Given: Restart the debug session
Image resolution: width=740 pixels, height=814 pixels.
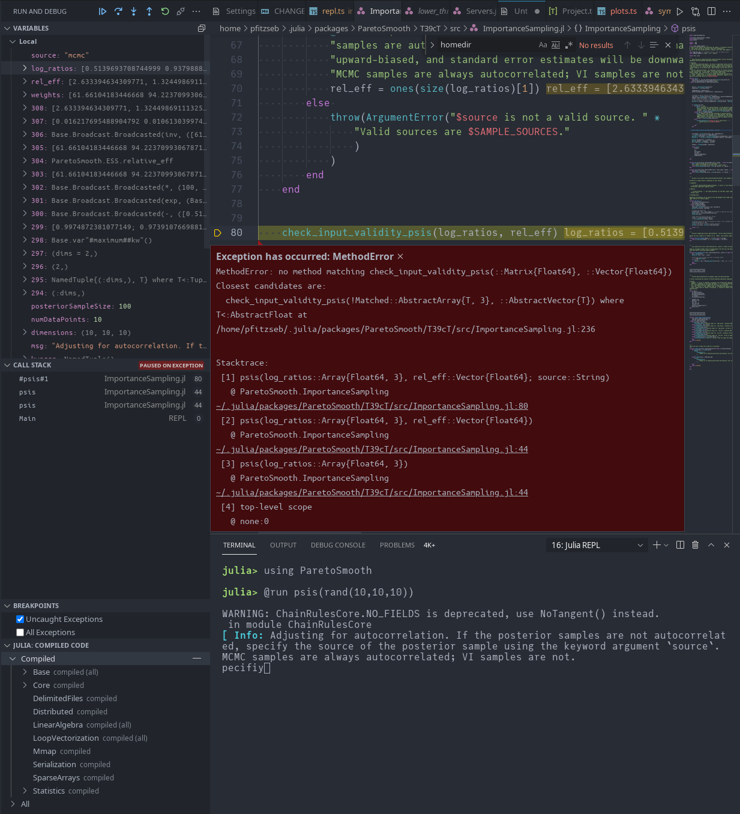Looking at the screenshot, I should [x=164, y=11].
